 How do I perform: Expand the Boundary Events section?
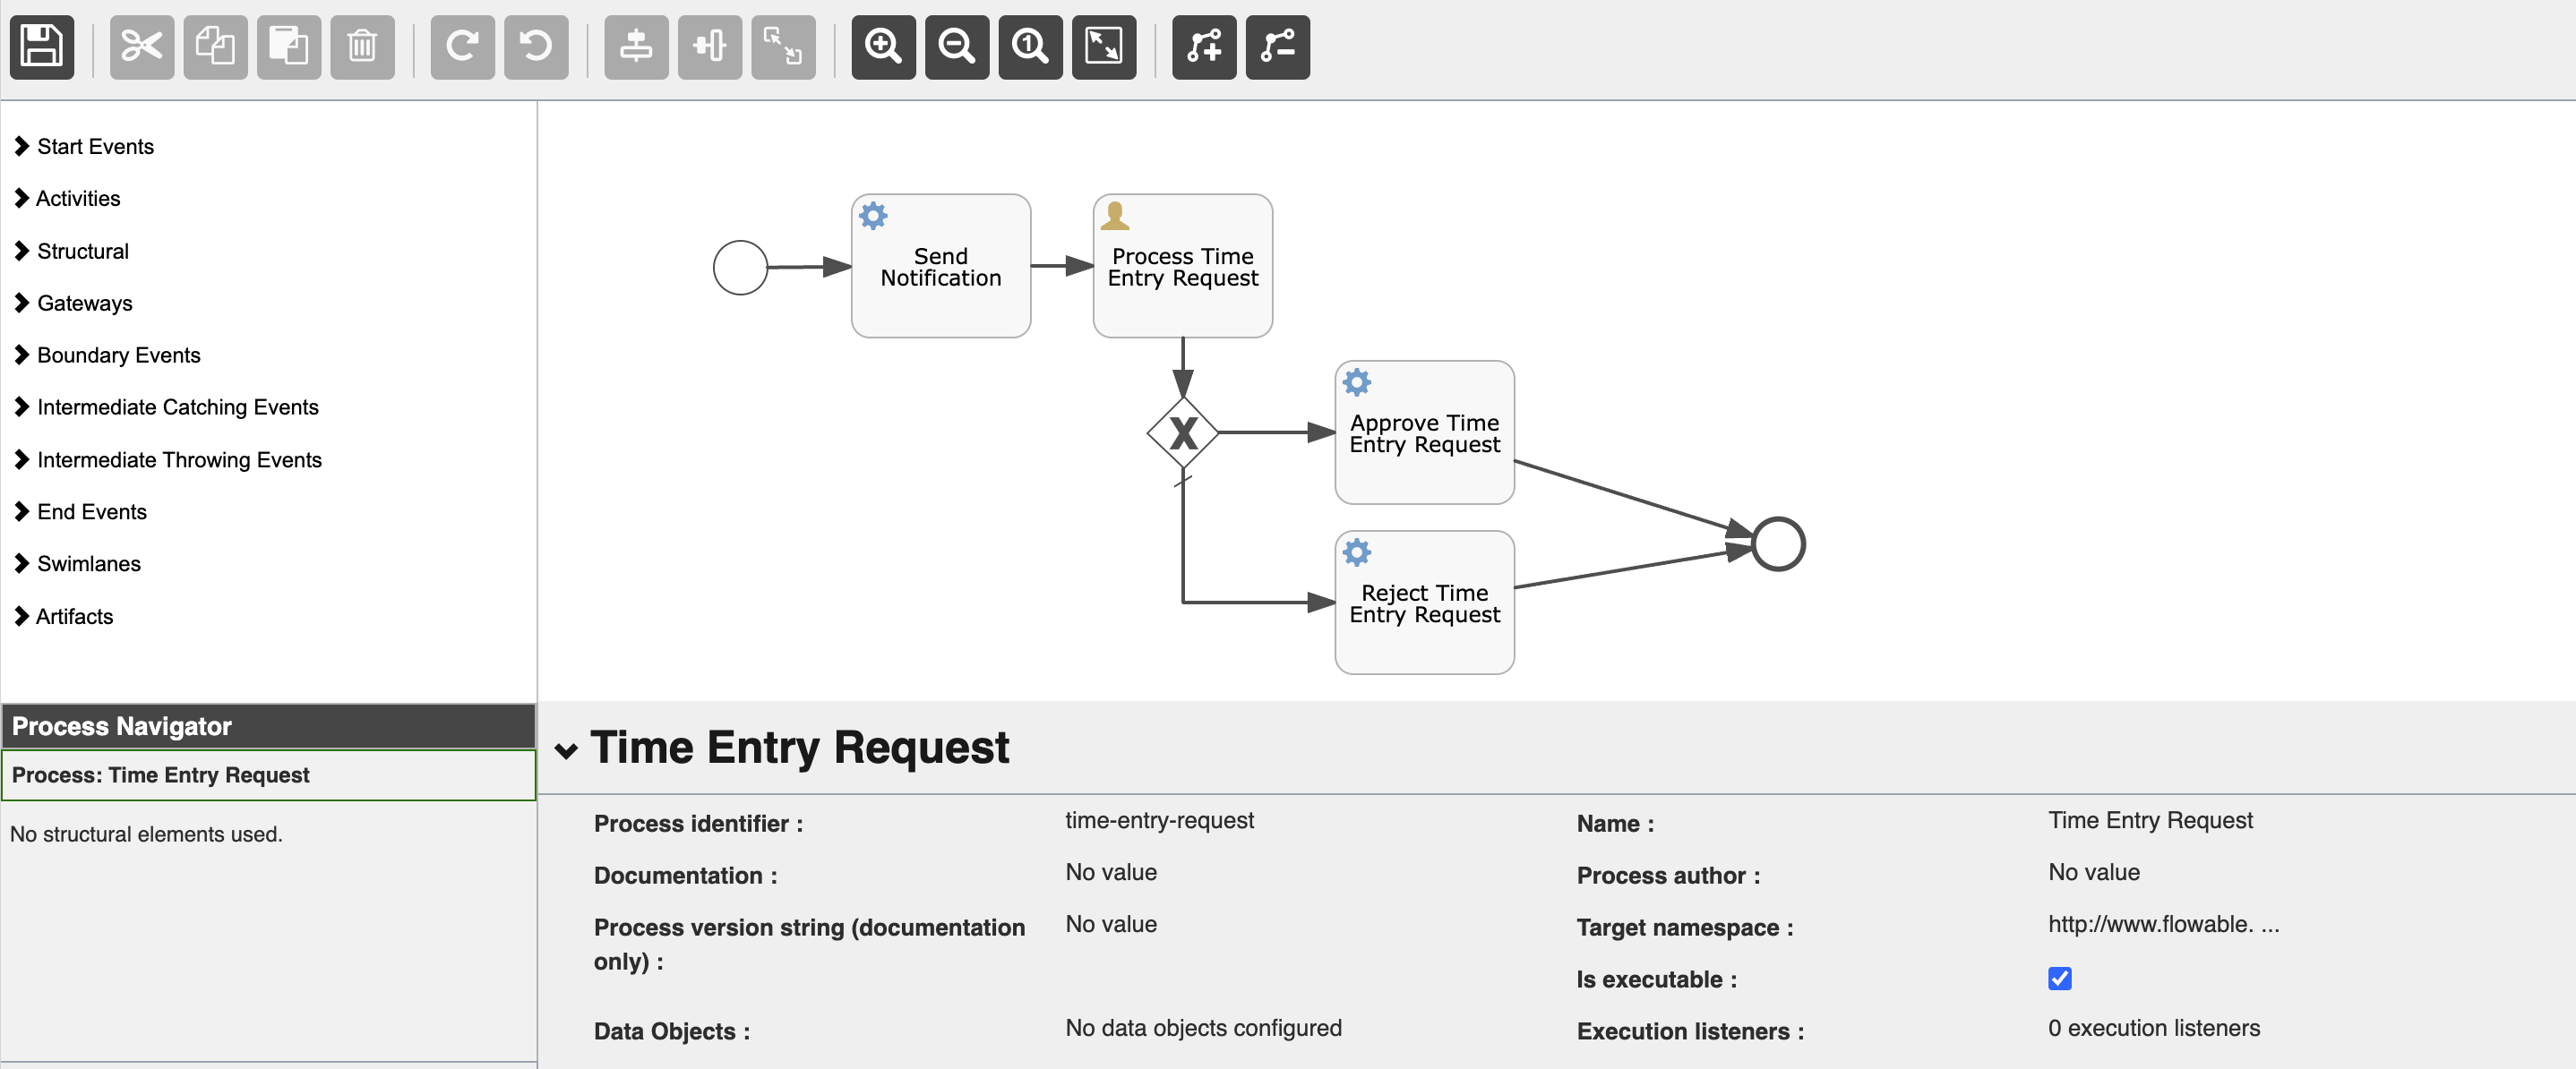pos(120,353)
